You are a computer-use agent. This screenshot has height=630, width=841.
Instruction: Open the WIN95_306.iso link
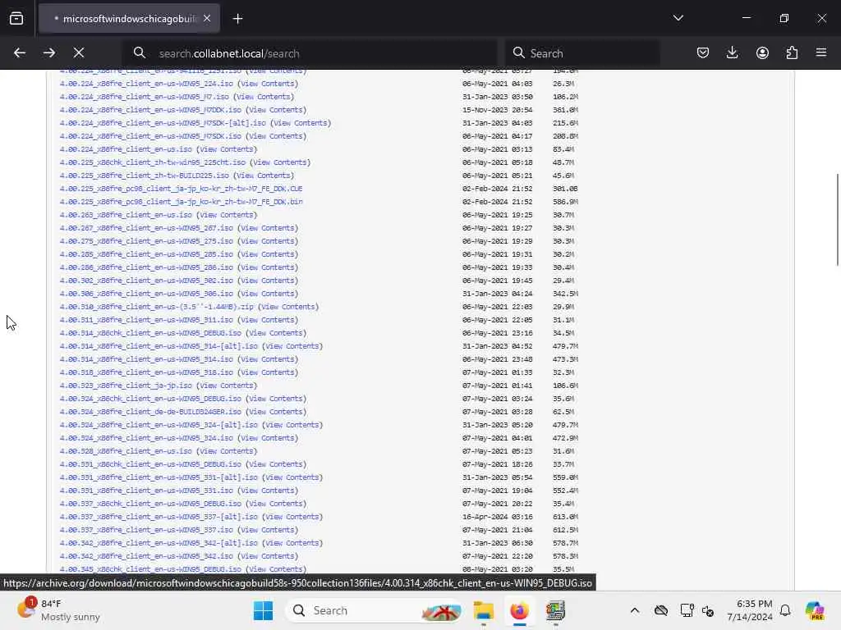146,294
